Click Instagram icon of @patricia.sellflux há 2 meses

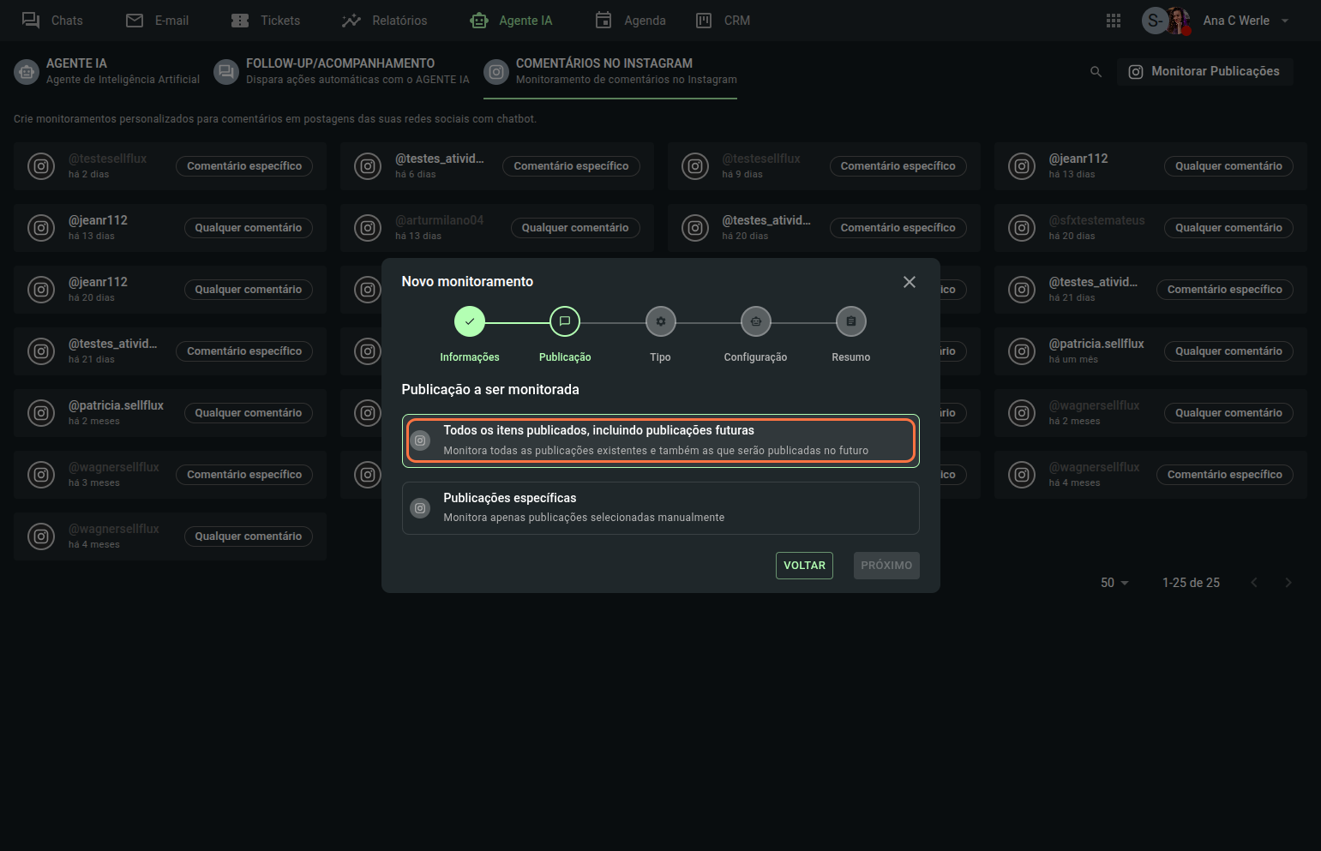(x=41, y=413)
